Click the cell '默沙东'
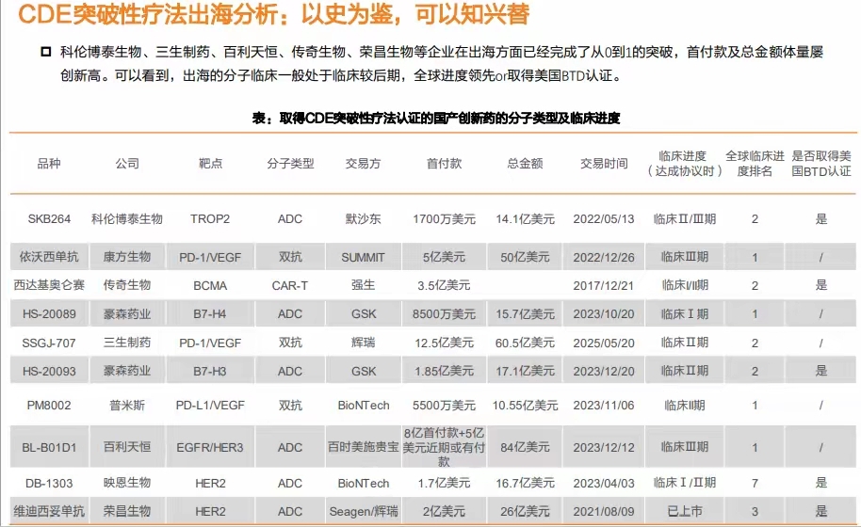Screen dimensions: 861x527 click(363, 219)
